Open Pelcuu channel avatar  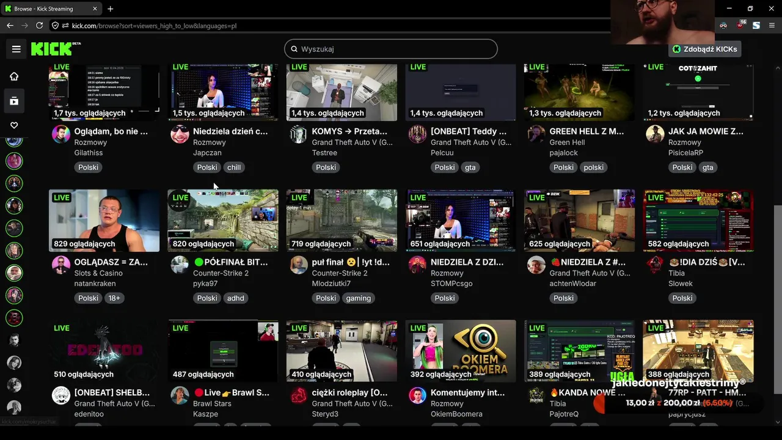tap(417, 134)
